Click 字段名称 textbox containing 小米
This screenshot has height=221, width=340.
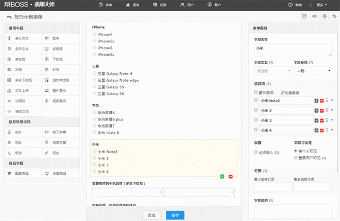click(x=293, y=49)
